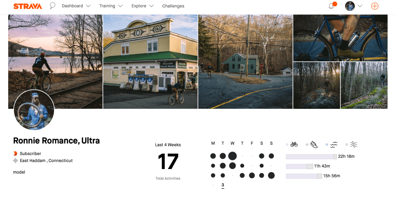This screenshot has height=197, width=397.
Task: Toggle the radio dot beside swim icon
Action: coord(327,145)
